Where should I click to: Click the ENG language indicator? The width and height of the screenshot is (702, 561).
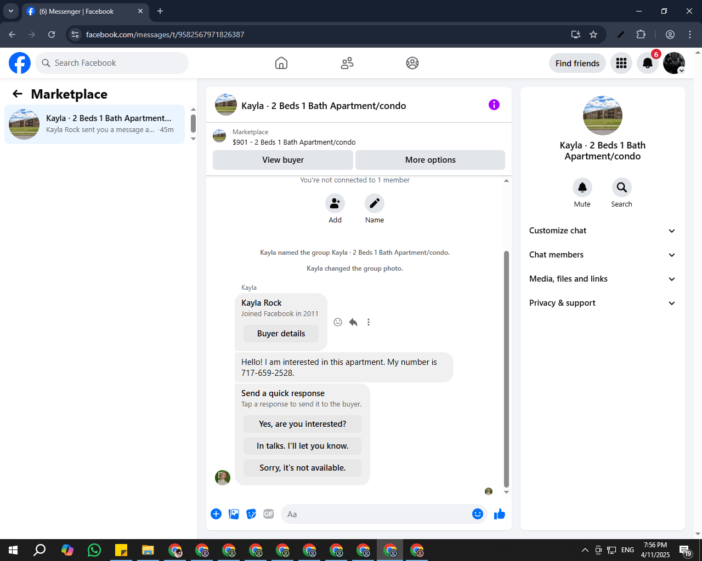coord(628,550)
